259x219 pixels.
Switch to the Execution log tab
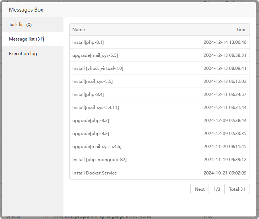(23, 54)
